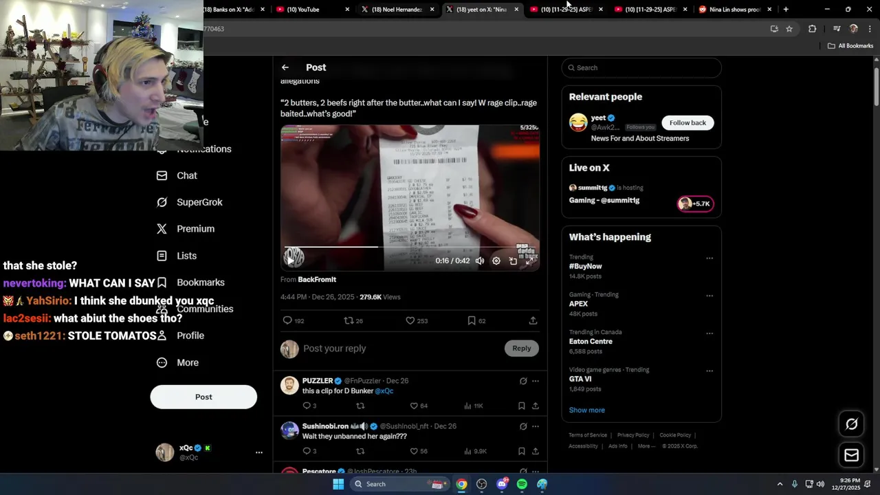The height and width of the screenshot is (495, 880).
Task: Open more options on Sushinobi.ron's reply
Action: (536, 426)
